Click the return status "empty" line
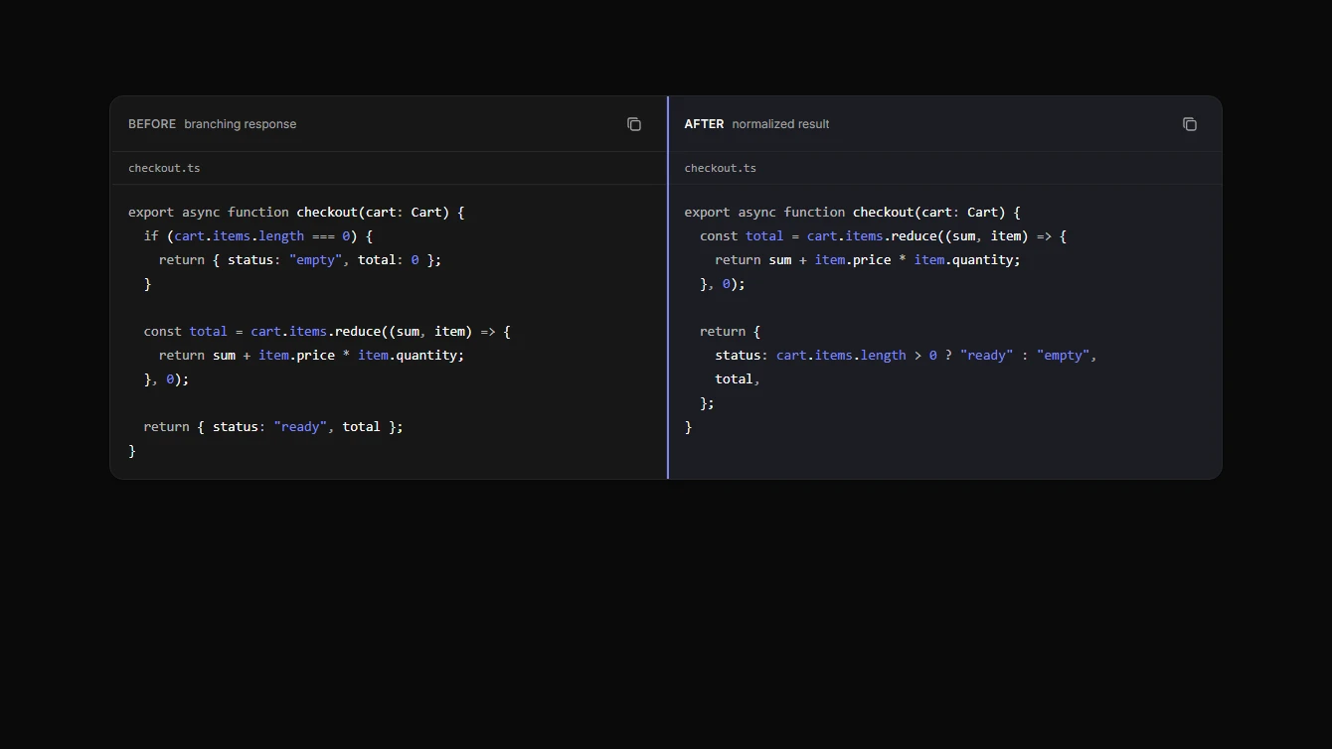Image resolution: width=1332 pixels, height=749 pixels. (x=300, y=259)
